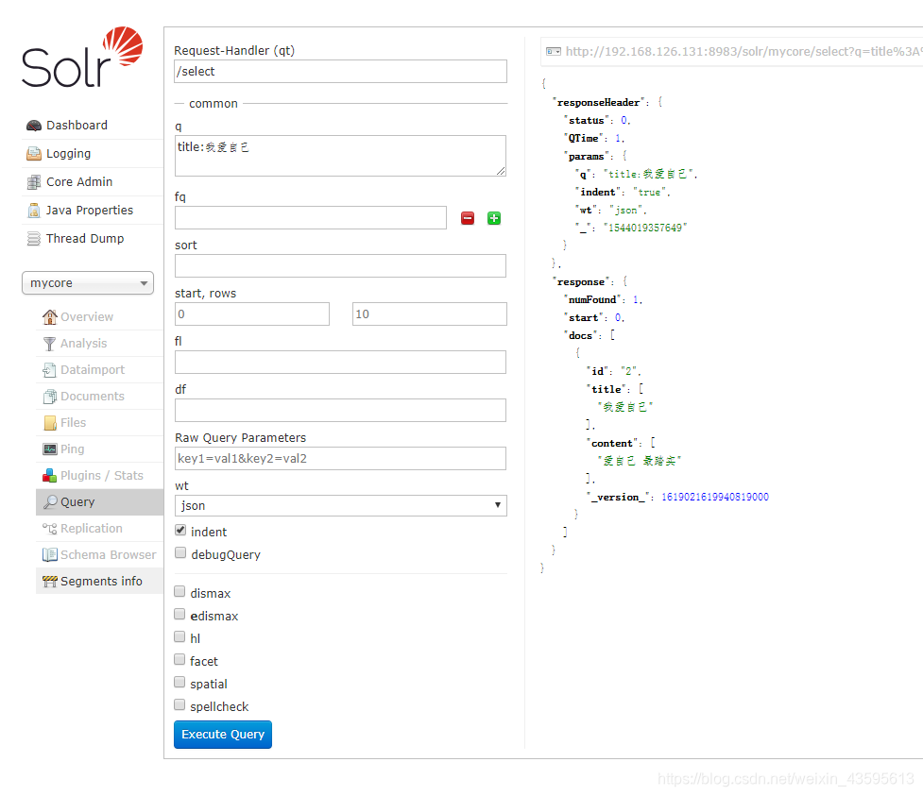Viewport: 923px width, 796px height.
Task: Go to Core Admin
Action: [x=79, y=182]
